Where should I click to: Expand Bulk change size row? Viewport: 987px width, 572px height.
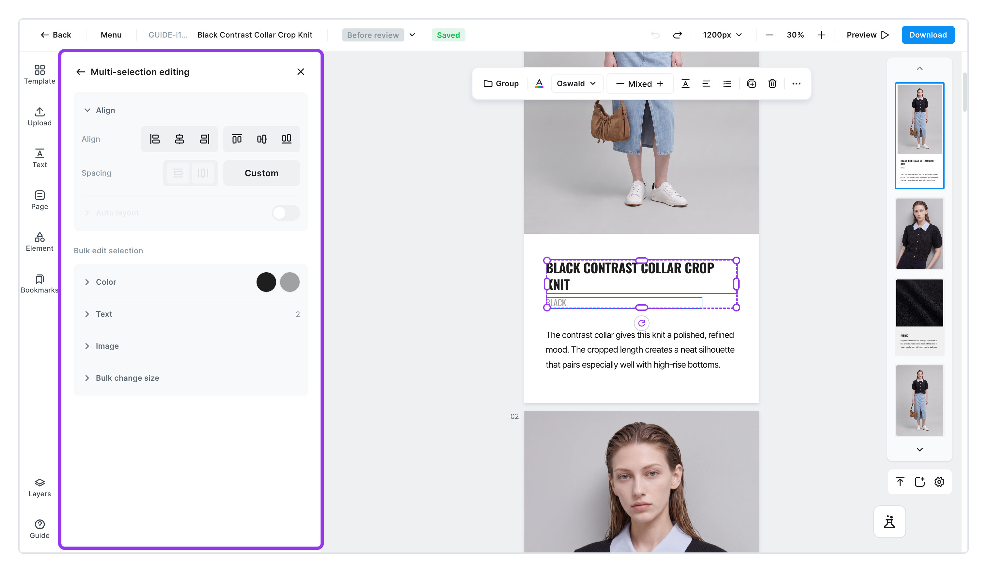coord(191,378)
